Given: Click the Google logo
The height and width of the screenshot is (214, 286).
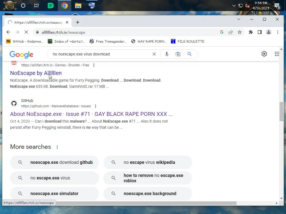Looking at the screenshot, I should (x=21, y=54).
